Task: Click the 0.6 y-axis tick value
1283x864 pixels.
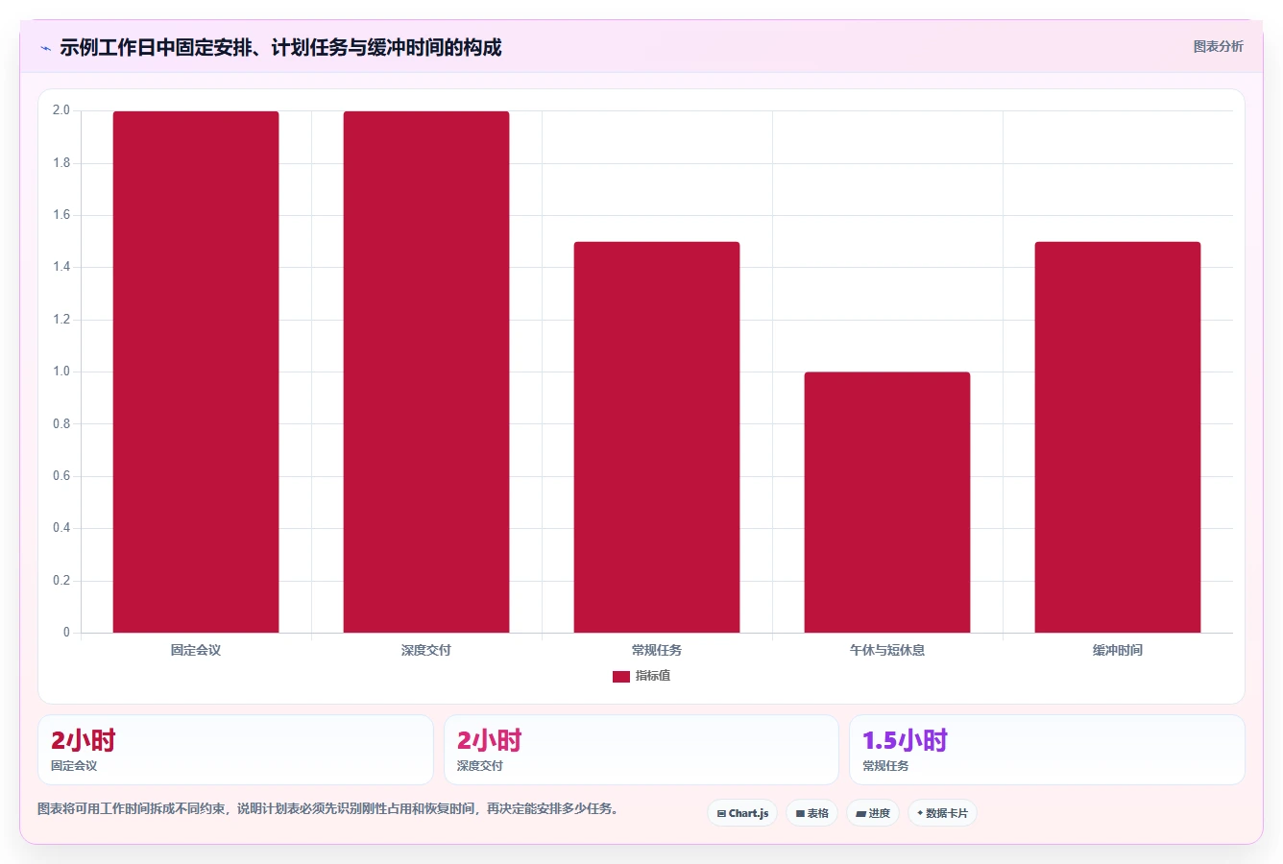Action: coord(61,476)
